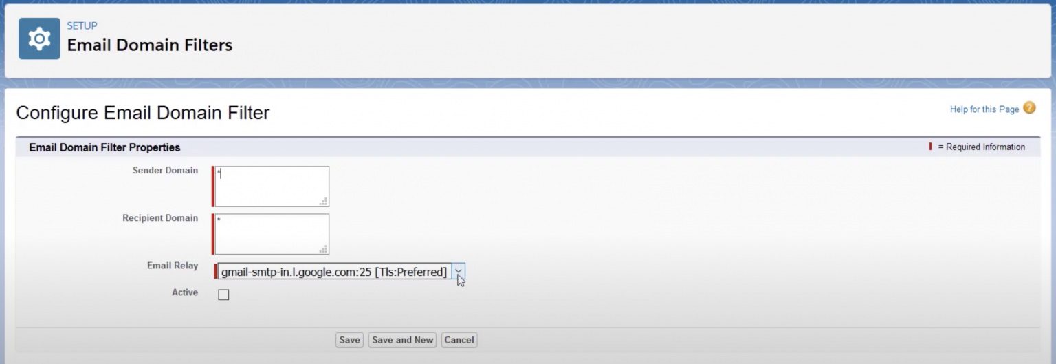Click the Setup gear icon

(x=39, y=39)
